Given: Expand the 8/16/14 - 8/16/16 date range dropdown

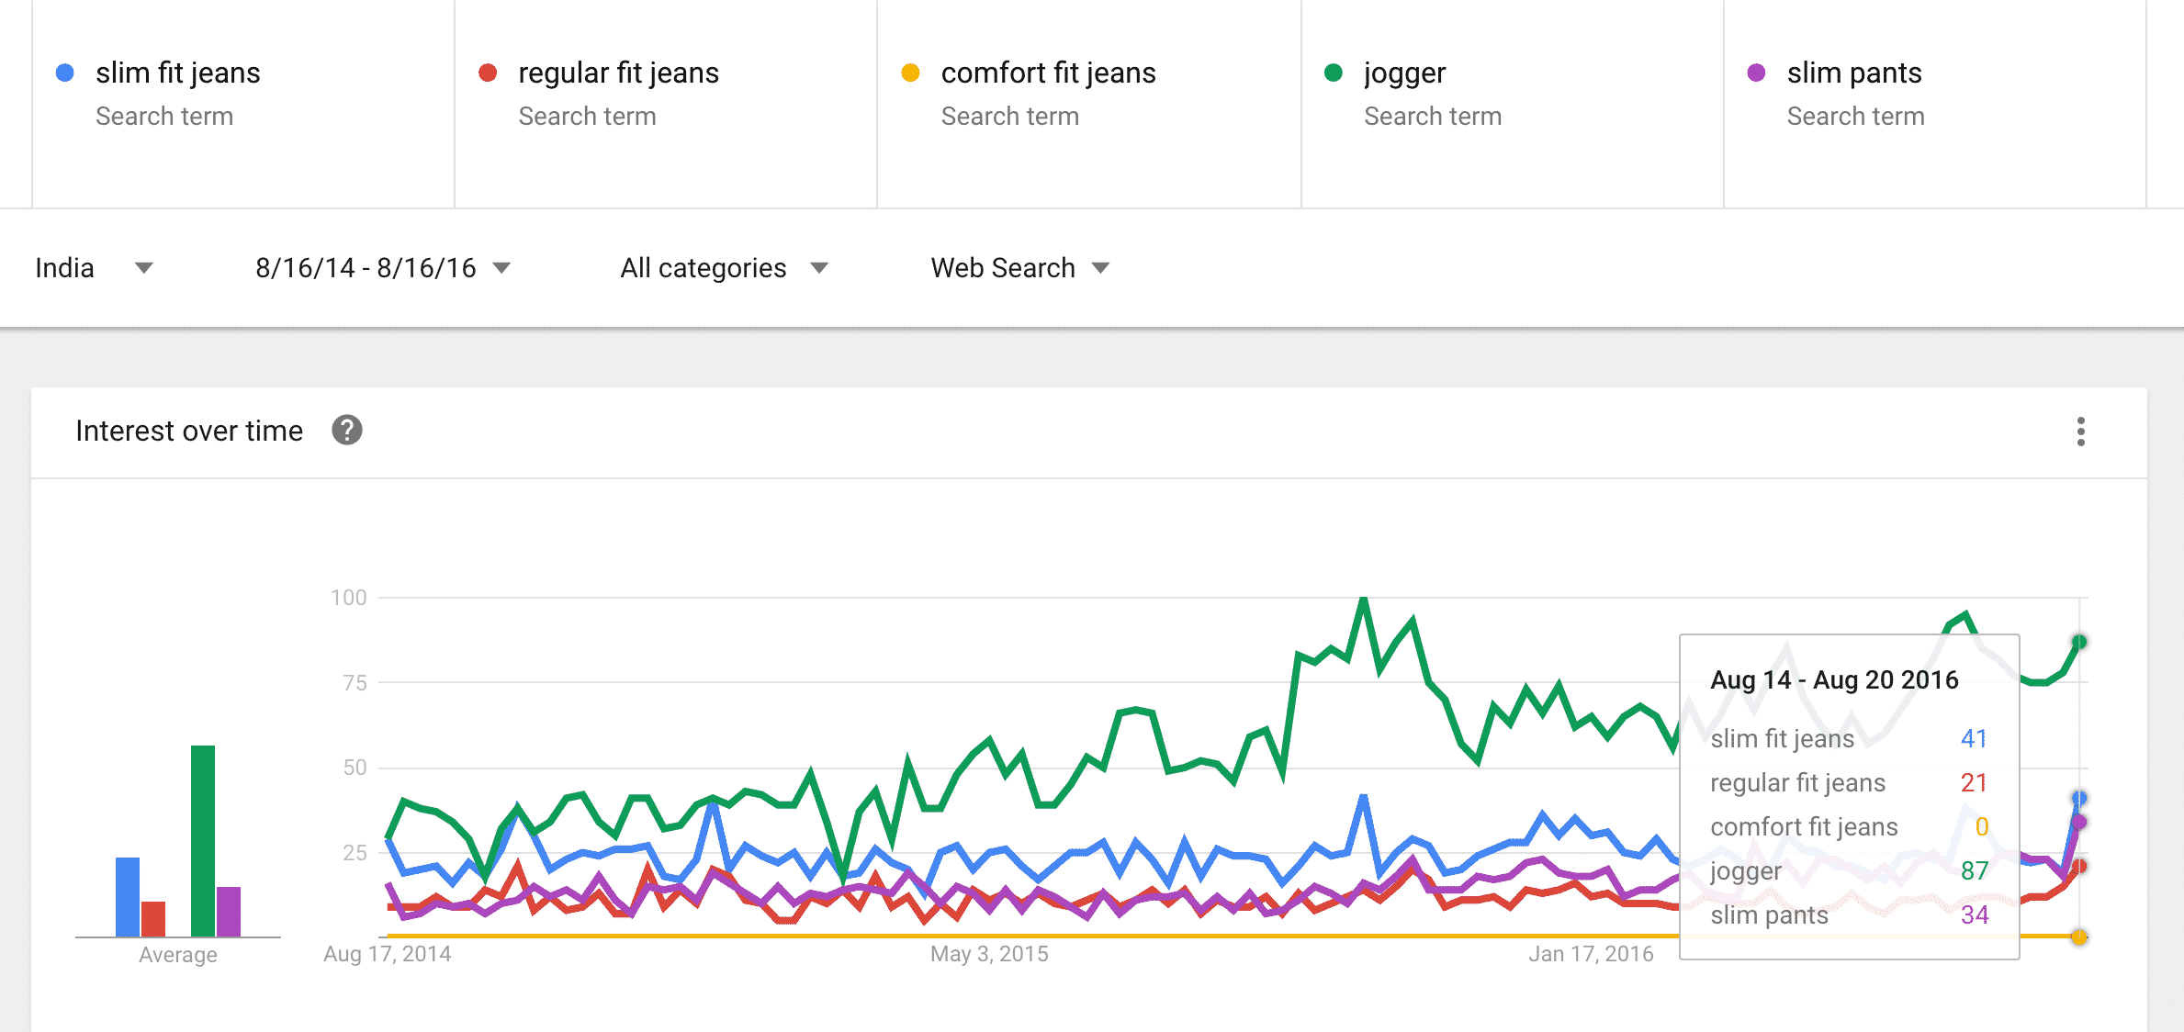Looking at the screenshot, I should tap(382, 268).
